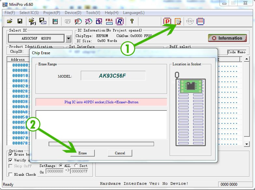The height and width of the screenshot is (190, 255).
Task: Click the FF blank check magnifier icon
Action: [x=78, y=21]
